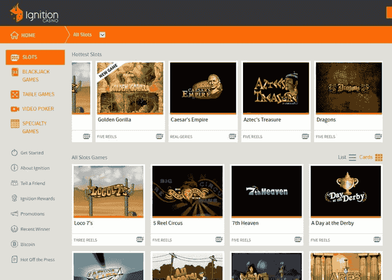Viewport: 392px width, 280px height.
Task: Open the Blackjack Games category
Action: 35,76
